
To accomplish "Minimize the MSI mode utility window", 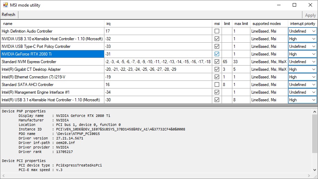I will (x=279, y=5).
